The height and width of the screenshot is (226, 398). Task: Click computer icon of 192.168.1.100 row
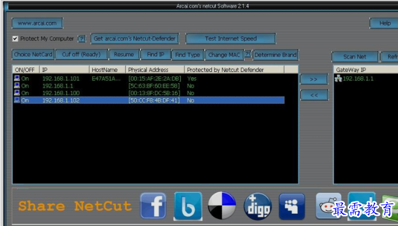pyautogui.click(x=17, y=93)
